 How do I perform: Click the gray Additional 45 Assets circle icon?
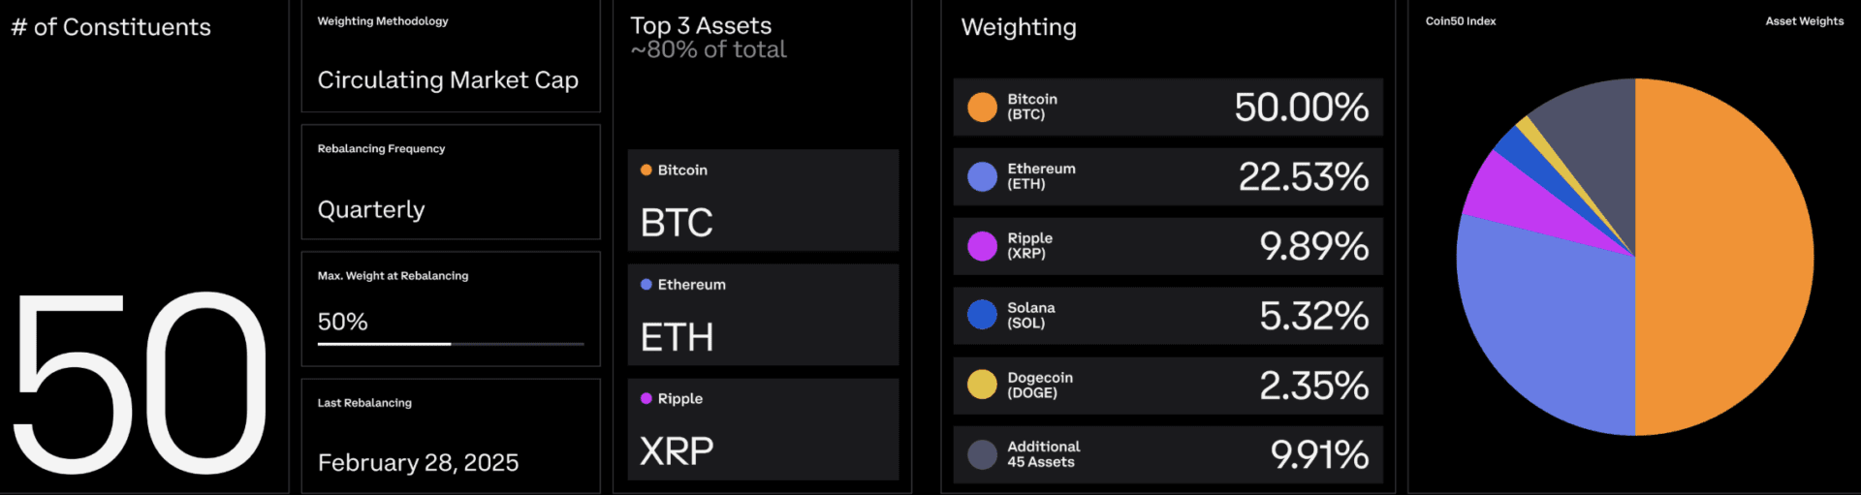[x=982, y=454]
